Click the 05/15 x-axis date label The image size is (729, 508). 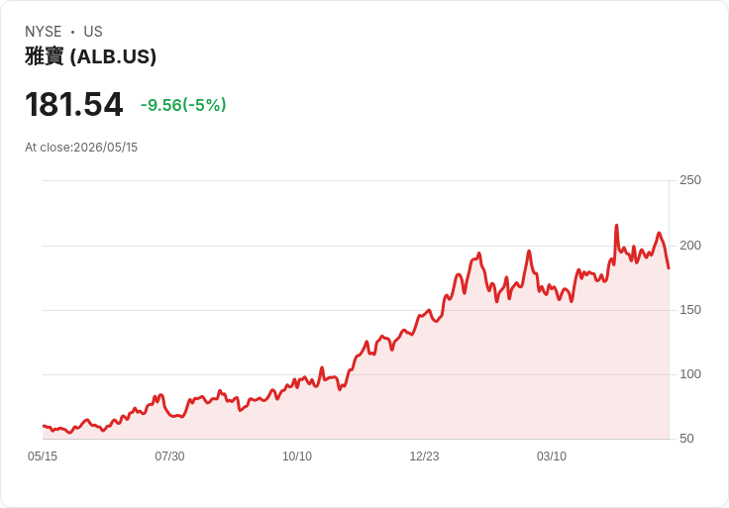point(43,456)
